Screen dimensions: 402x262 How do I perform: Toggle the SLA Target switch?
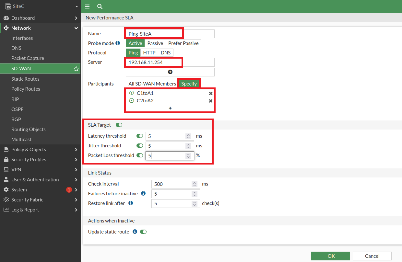coord(119,125)
